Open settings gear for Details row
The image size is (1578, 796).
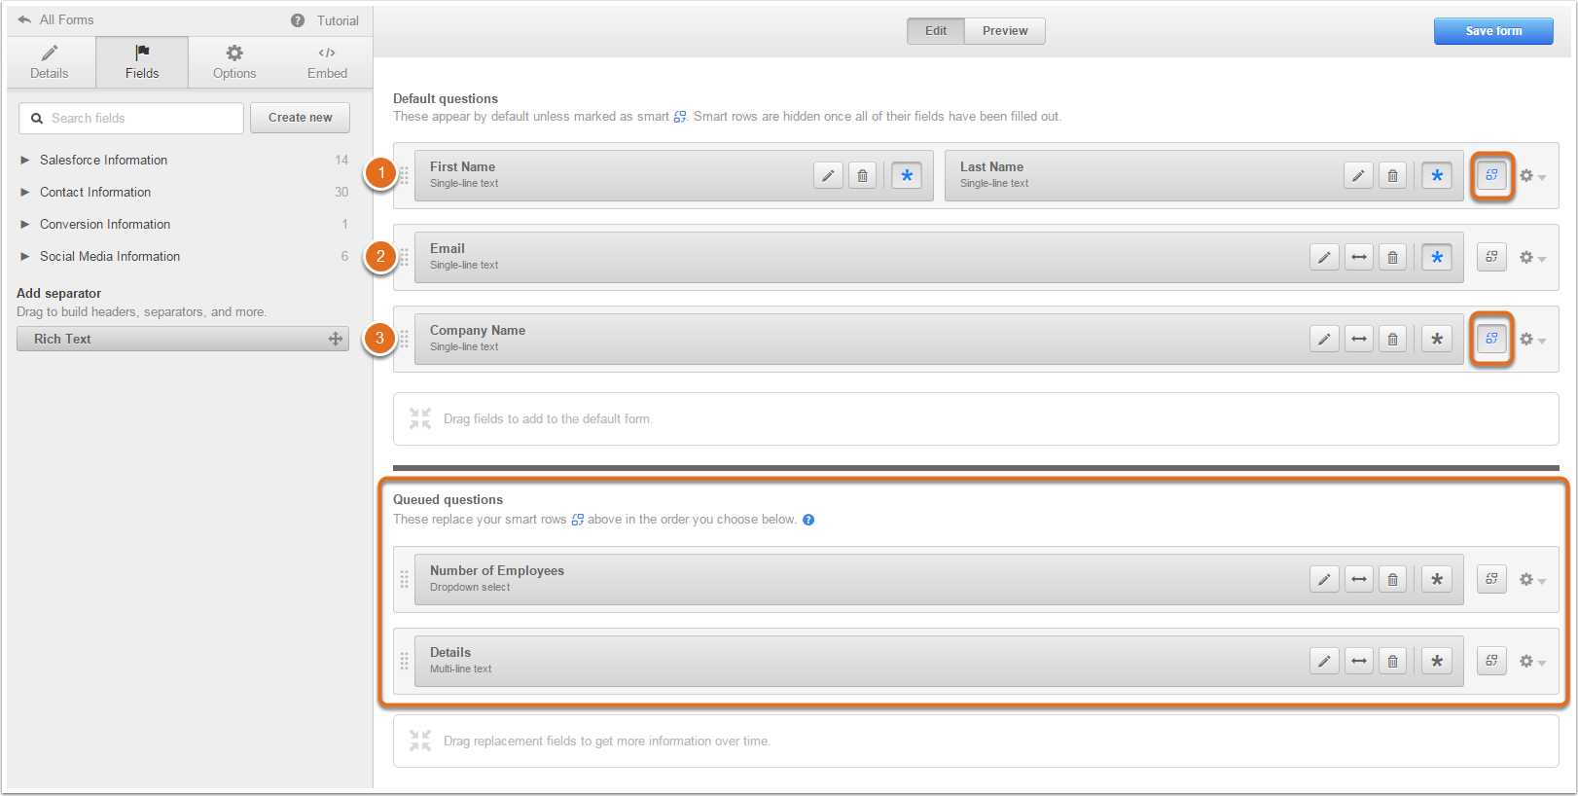(1532, 662)
